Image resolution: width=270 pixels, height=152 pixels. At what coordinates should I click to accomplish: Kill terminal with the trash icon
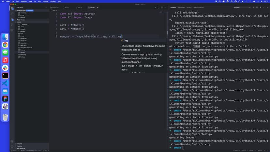[x=260, y=7]
